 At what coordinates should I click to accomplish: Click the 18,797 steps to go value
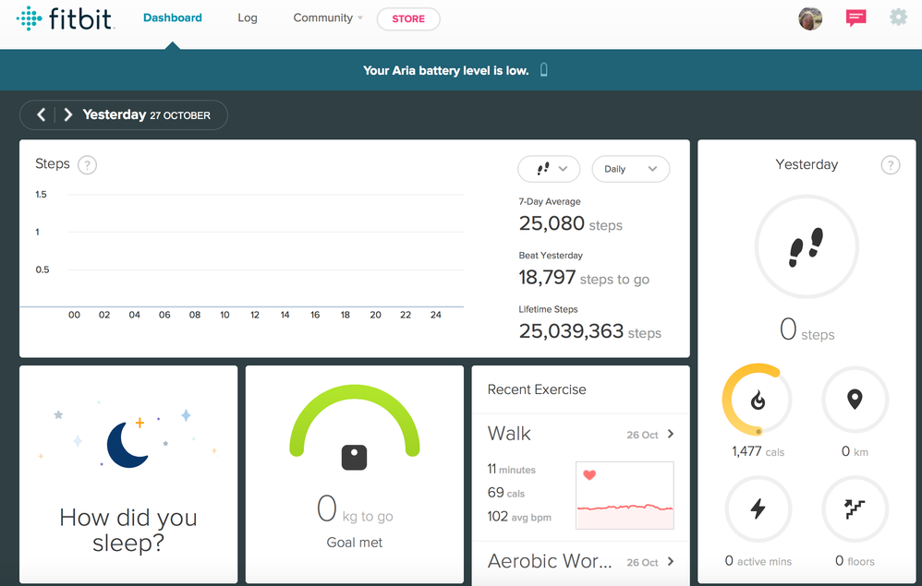584,278
